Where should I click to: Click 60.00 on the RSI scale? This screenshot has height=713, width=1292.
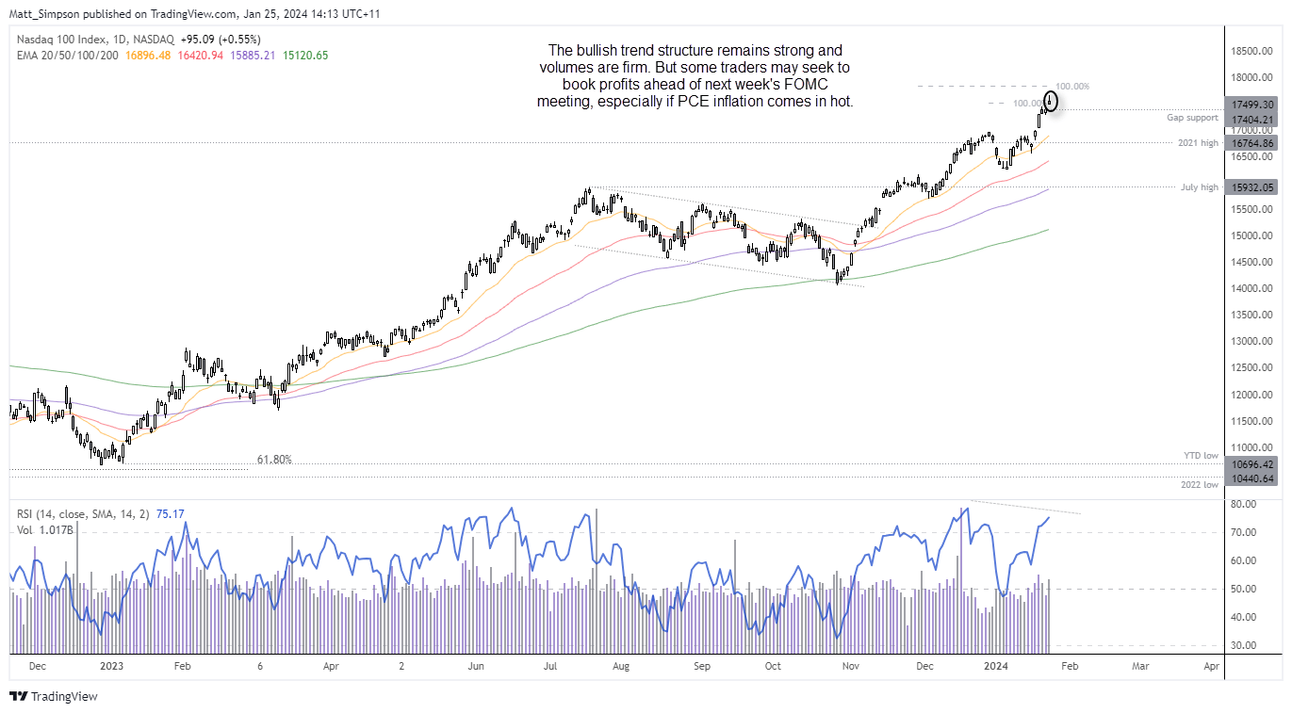click(1246, 561)
